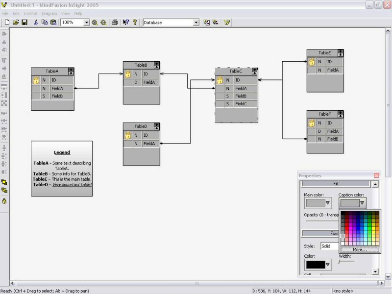This screenshot has width=392, height=294.
Task: Save the diagram with the floppy icon
Action: point(24,23)
